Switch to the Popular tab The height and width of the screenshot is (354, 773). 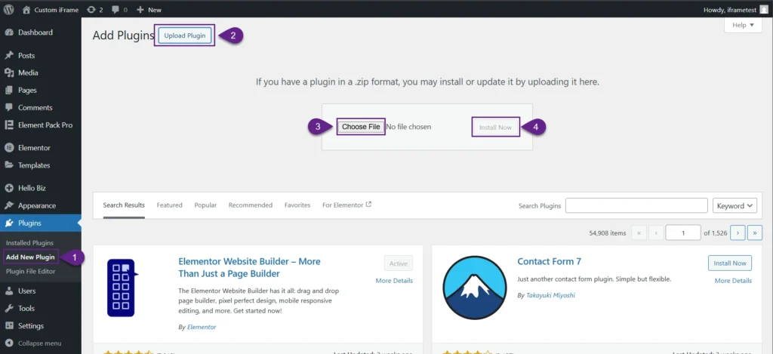(205, 205)
